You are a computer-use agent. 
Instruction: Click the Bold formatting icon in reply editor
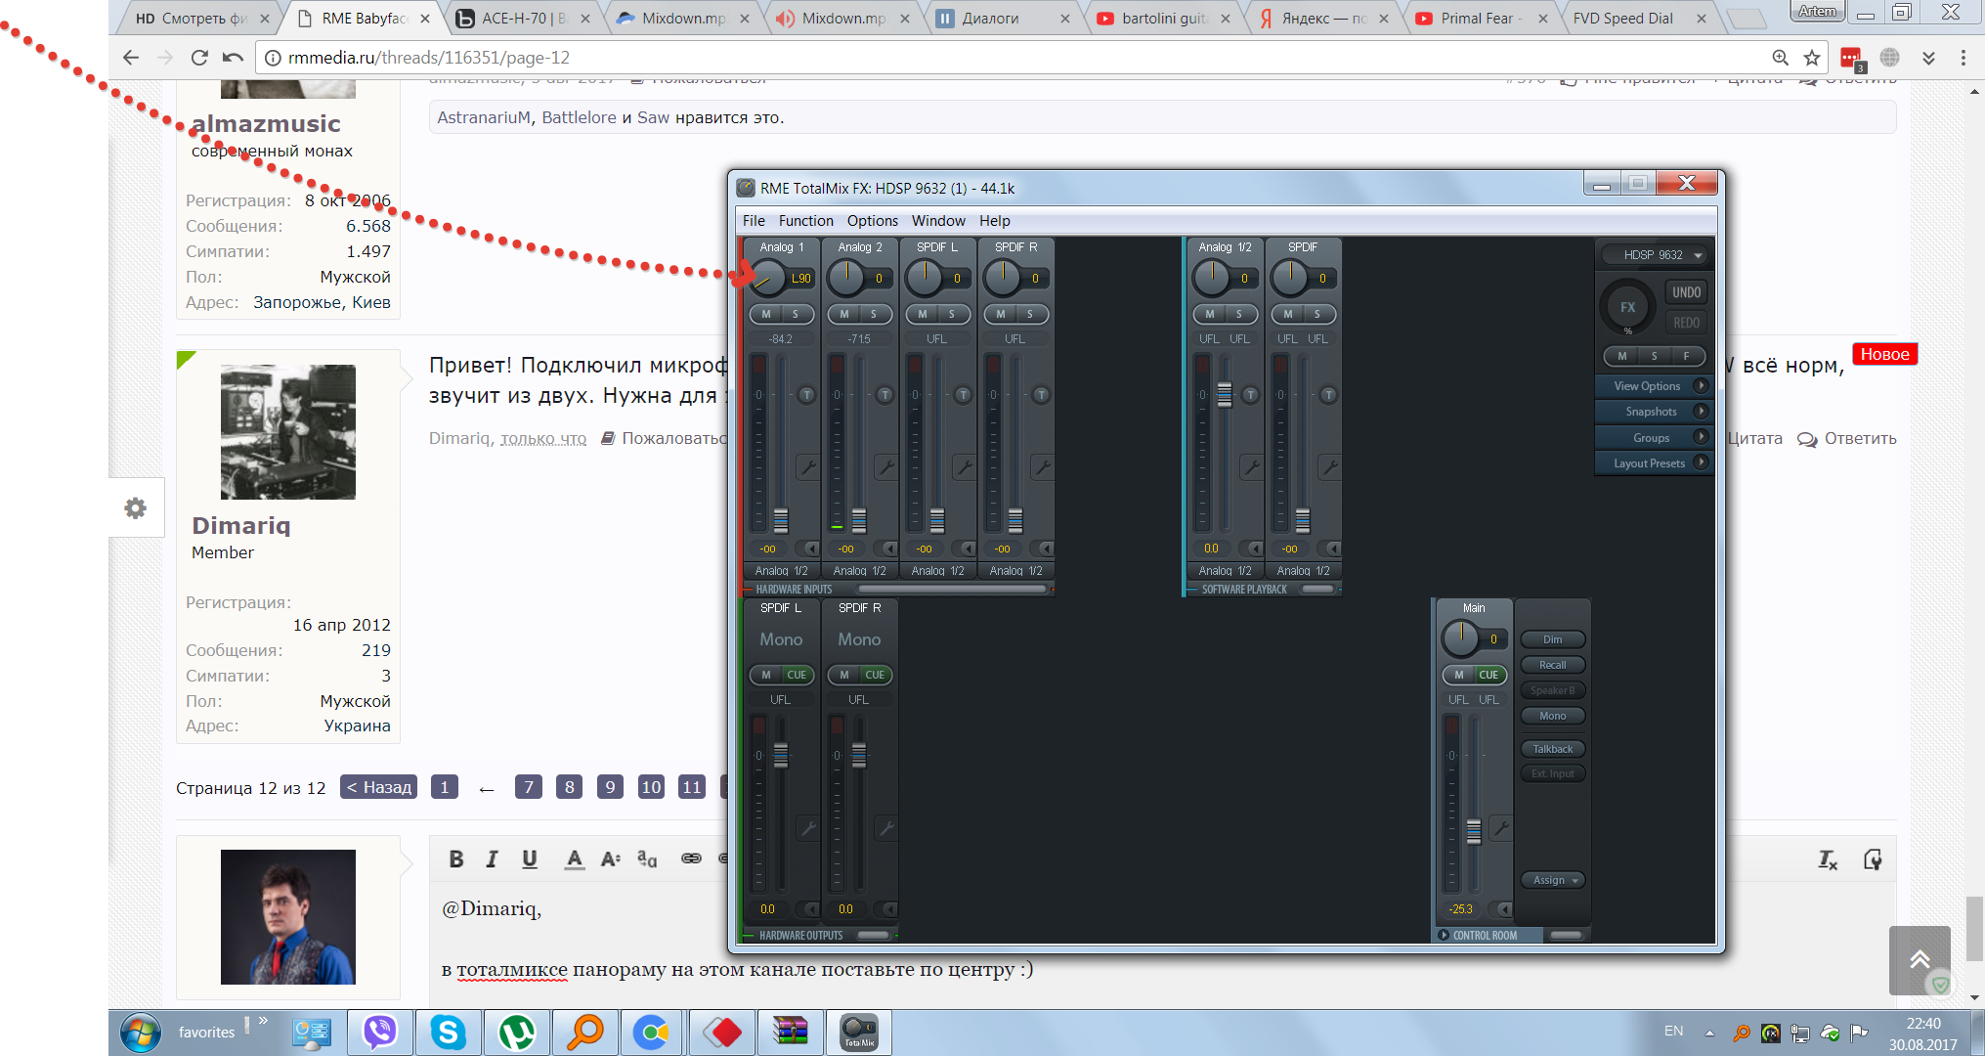(x=455, y=858)
